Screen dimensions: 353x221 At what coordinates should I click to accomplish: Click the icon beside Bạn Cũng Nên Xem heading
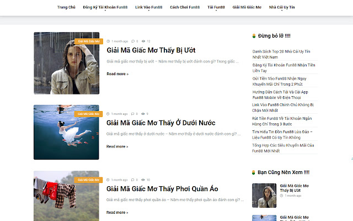click(254, 172)
